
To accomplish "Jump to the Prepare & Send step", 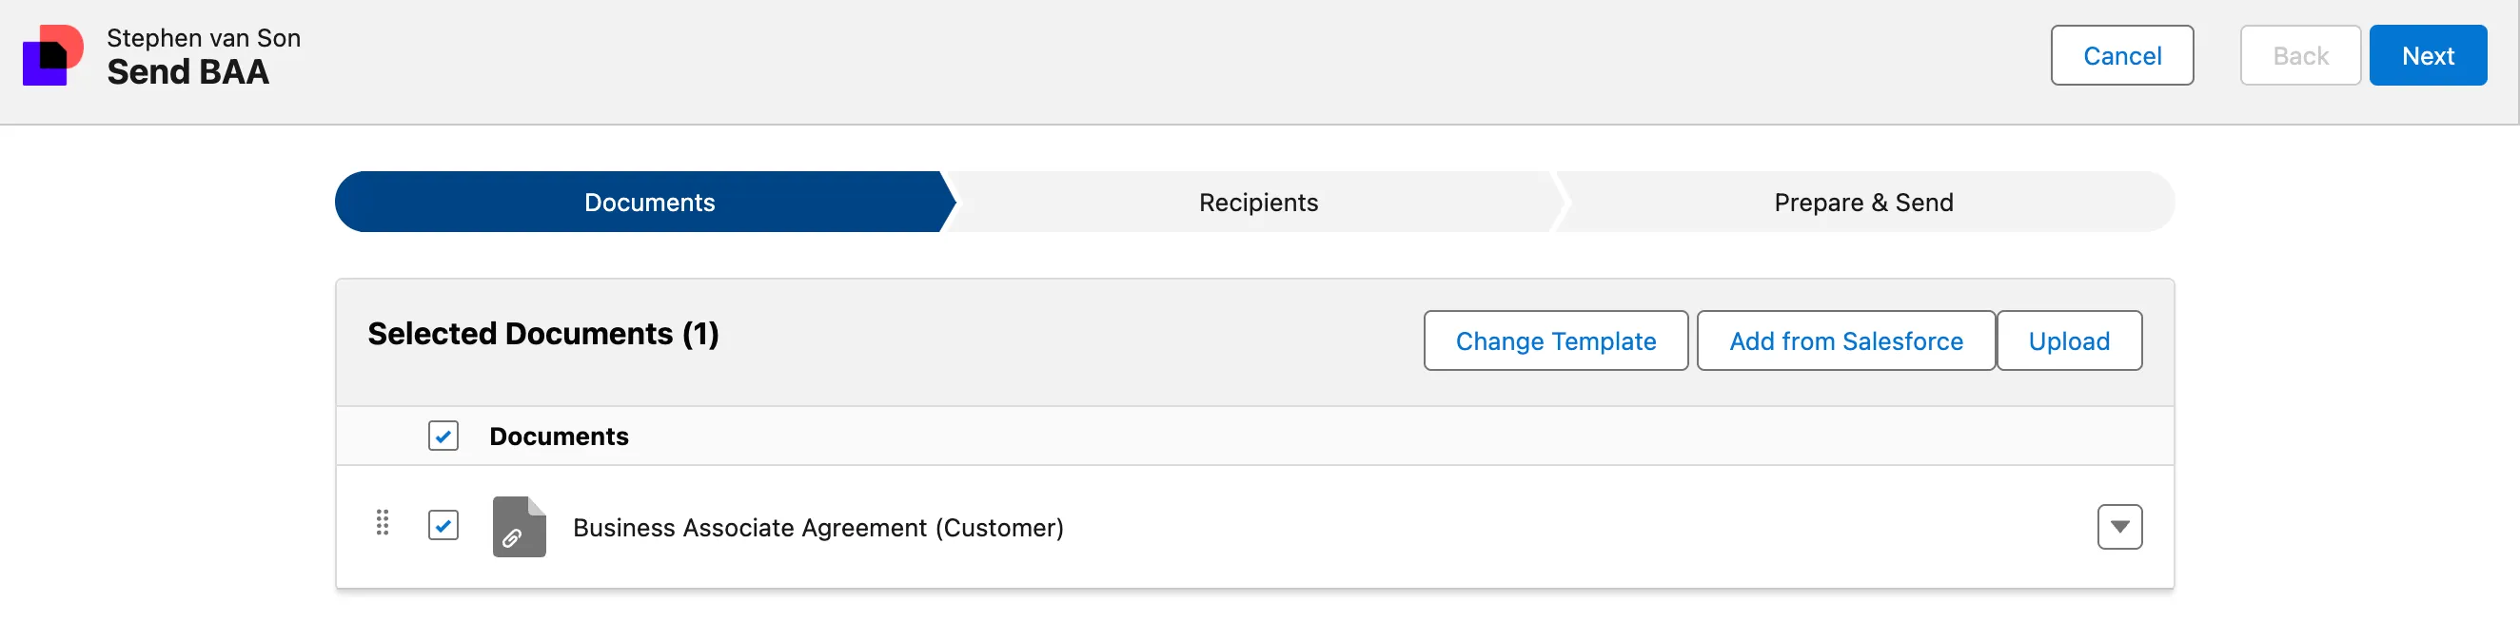I will [1862, 203].
